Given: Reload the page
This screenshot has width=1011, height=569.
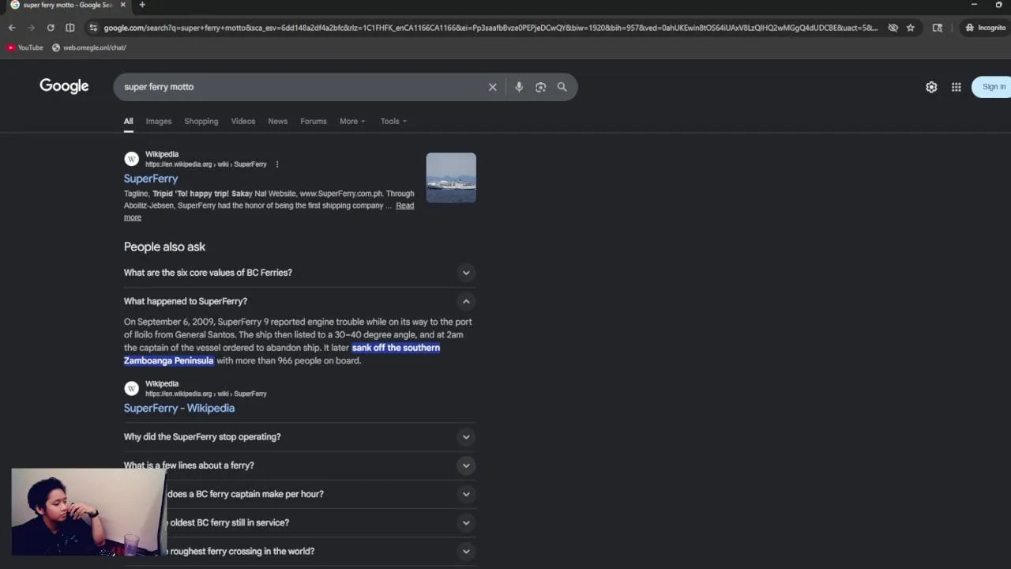Looking at the screenshot, I should [51, 28].
